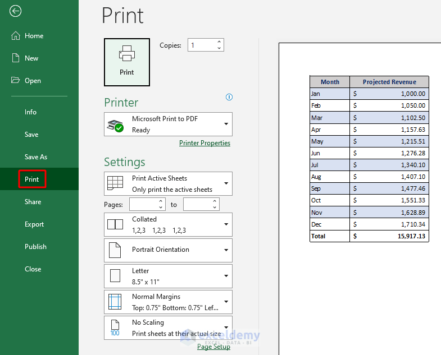Click the Total 15,917.13 value in preview

pos(411,236)
